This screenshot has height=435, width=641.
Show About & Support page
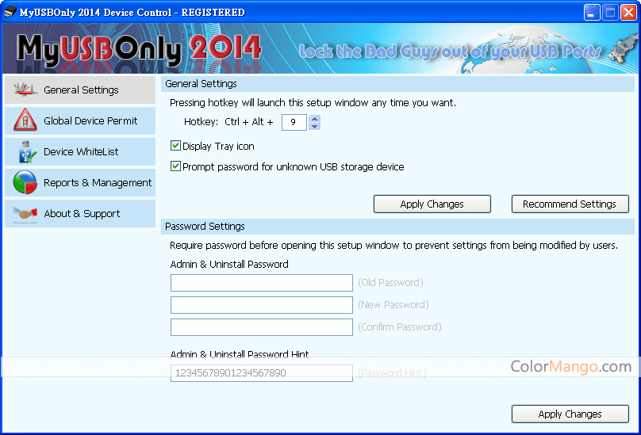point(80,214)
